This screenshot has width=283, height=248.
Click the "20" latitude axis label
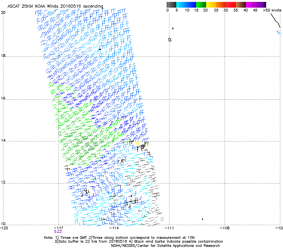click(x=3, y=13)
